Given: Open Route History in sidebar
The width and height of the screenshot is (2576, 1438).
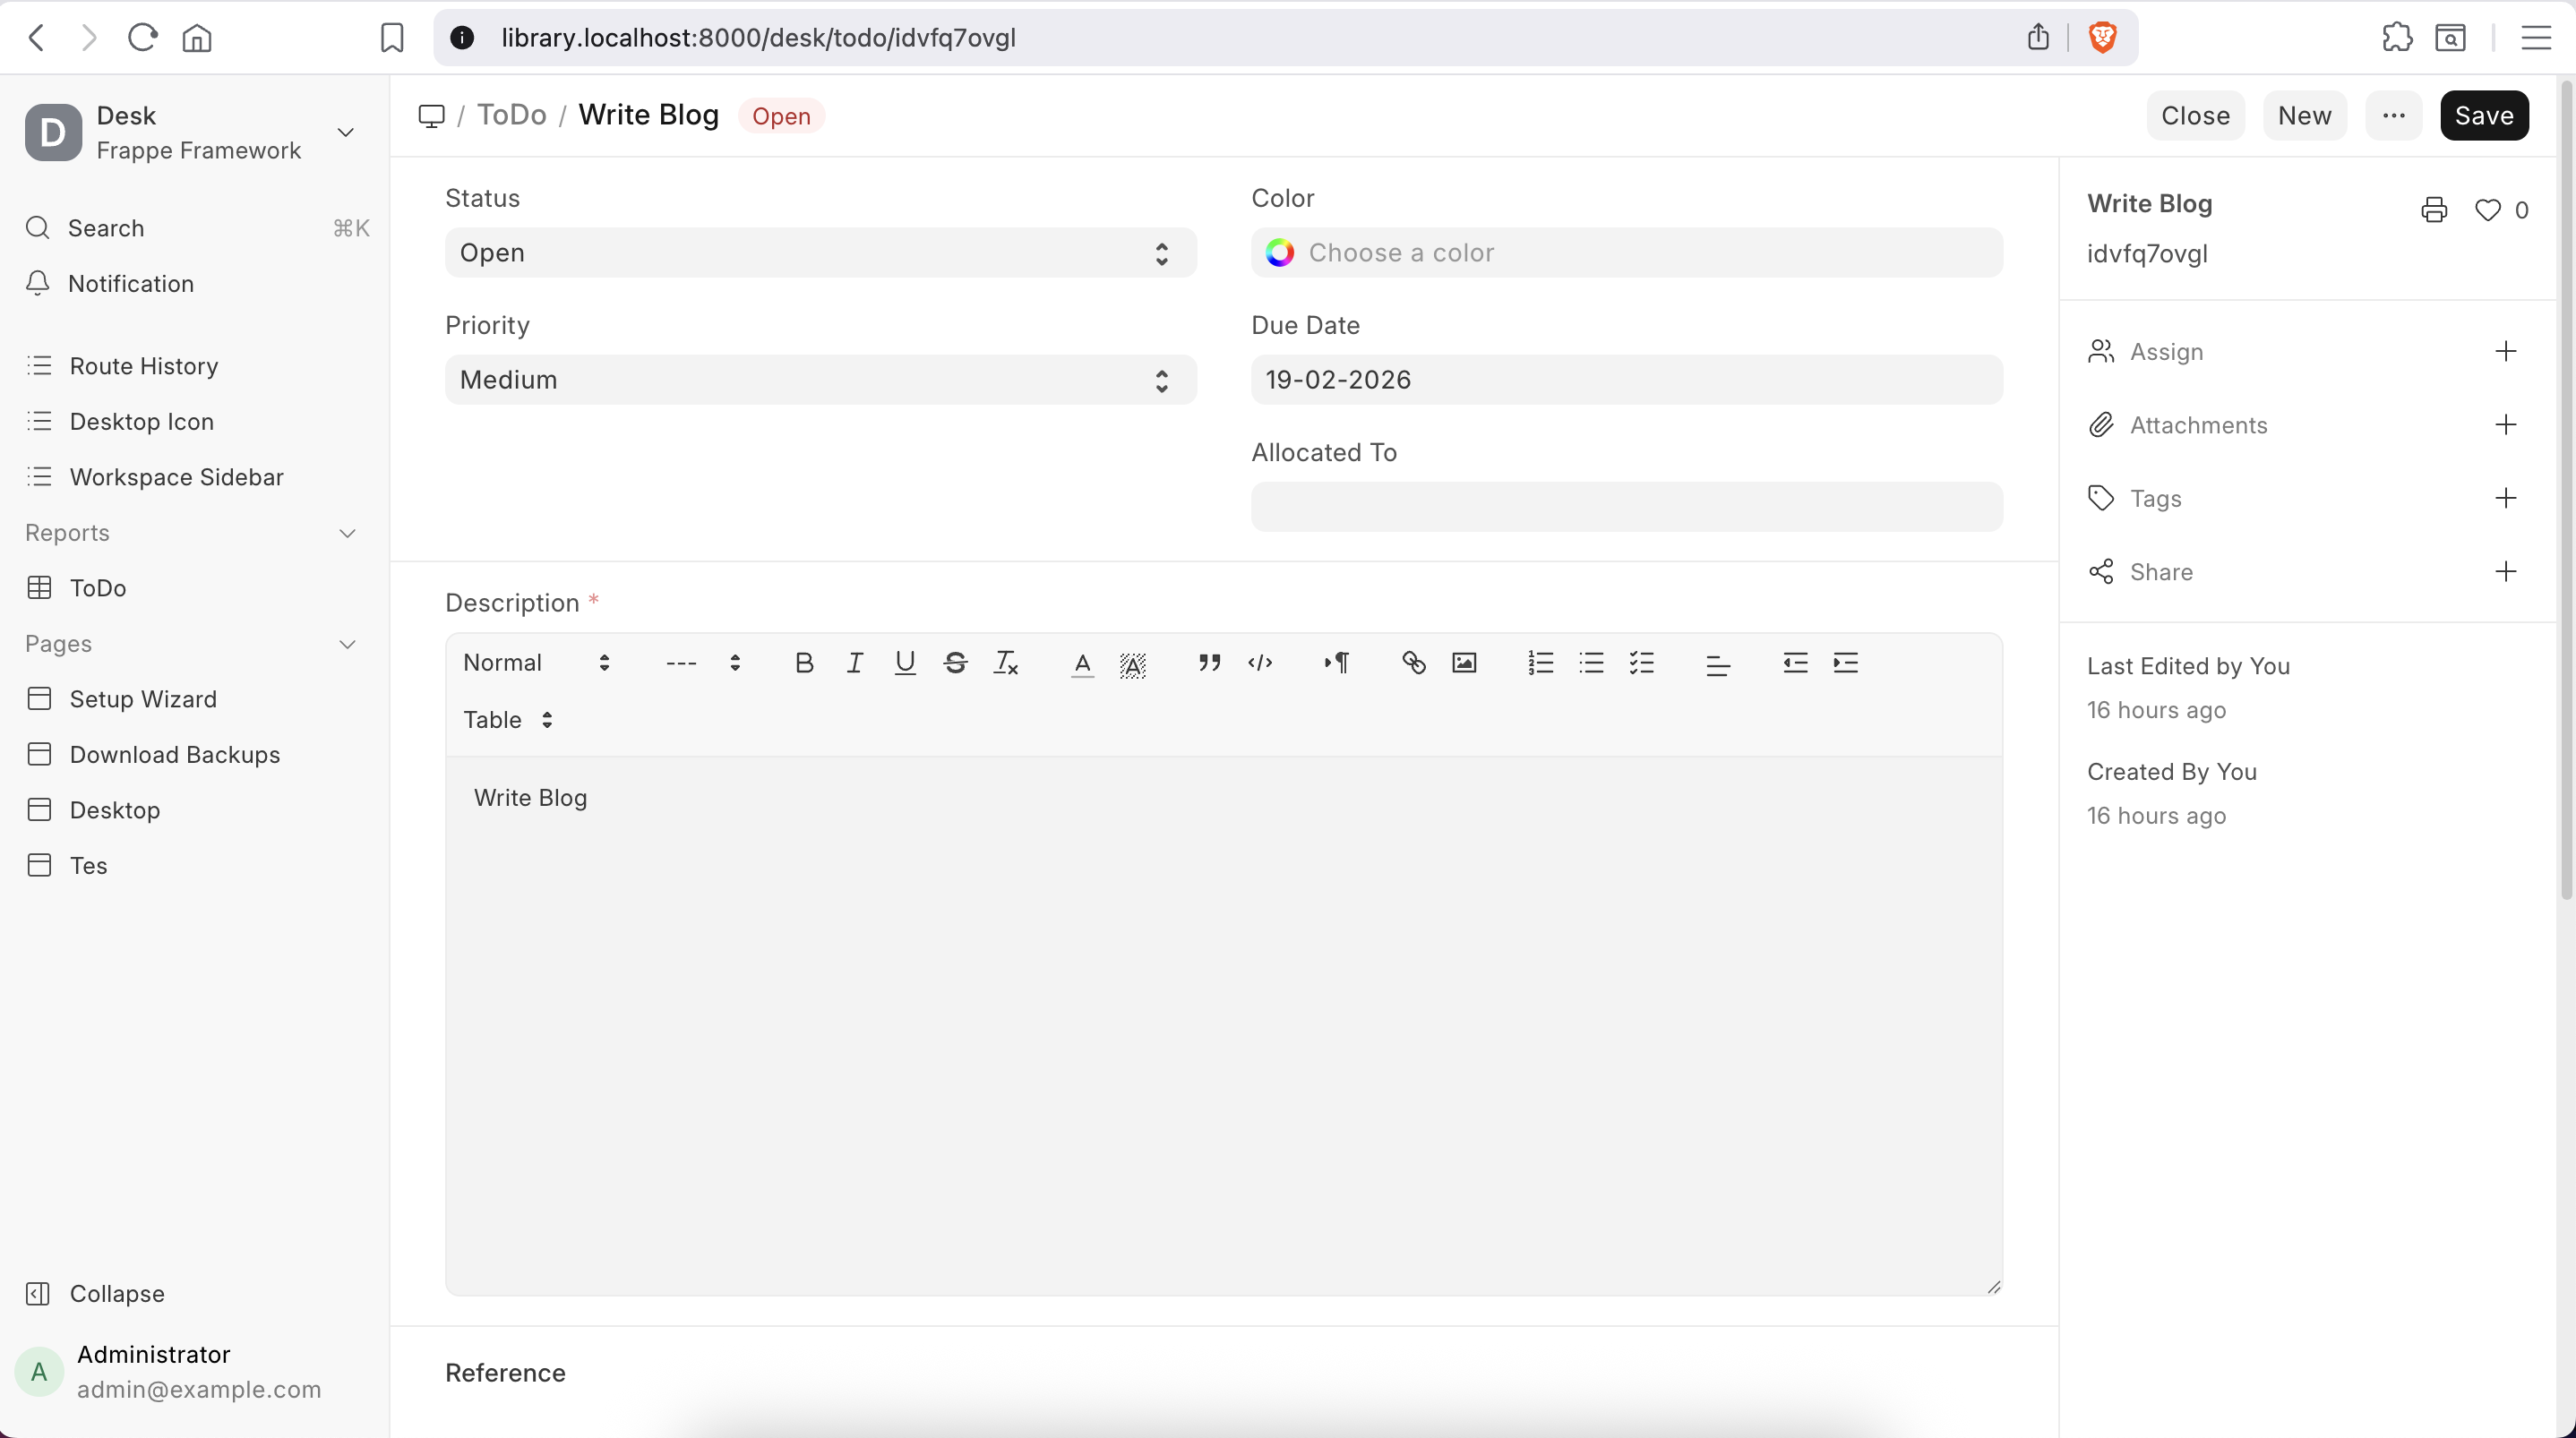Looking at the screenshot, I should 144,366.
